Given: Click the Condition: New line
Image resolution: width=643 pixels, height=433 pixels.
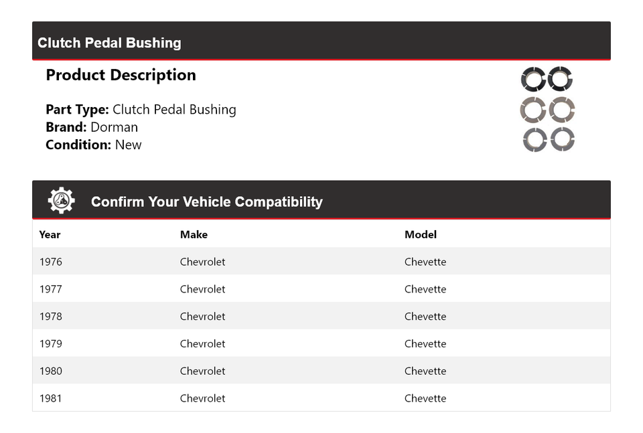Looking at the screenshot, I should (93, 145).
